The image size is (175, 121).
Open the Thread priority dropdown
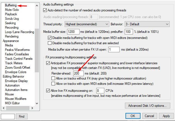click(87, 24)
